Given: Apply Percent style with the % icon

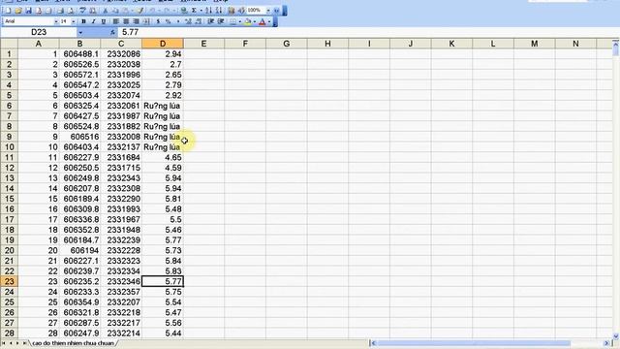Looking at the screenshot, I should (x=168, y=21).
